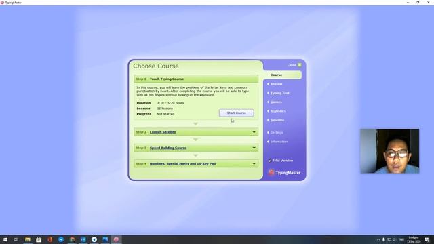The height and width of the screenshot is (244, 434).
Task: Click the ENG language indicator
Action: click(x=401, y=239)
